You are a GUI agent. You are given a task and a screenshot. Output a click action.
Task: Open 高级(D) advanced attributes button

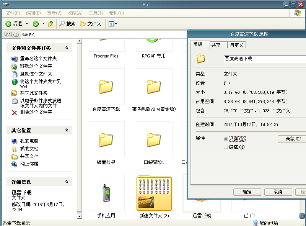point(292,139)
